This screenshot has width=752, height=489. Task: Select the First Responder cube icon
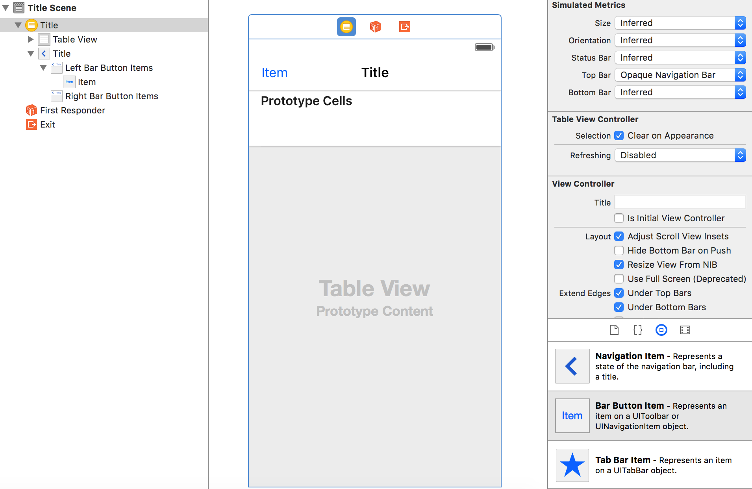click(31, 110)
